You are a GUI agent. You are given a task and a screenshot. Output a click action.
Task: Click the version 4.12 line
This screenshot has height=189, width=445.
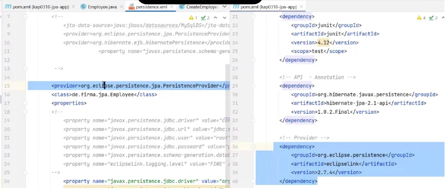(x=325, y=43)
